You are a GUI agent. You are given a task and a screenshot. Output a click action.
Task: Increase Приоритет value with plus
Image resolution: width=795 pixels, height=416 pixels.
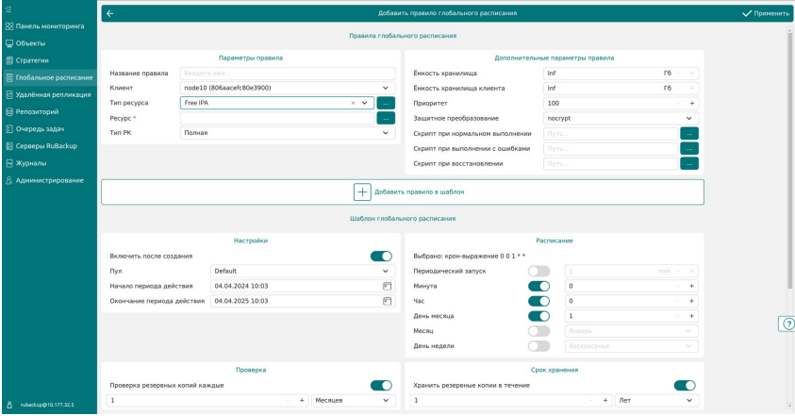click(692, 104)
